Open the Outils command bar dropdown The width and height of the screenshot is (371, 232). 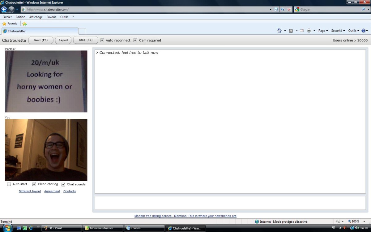(x=354, y=31)
